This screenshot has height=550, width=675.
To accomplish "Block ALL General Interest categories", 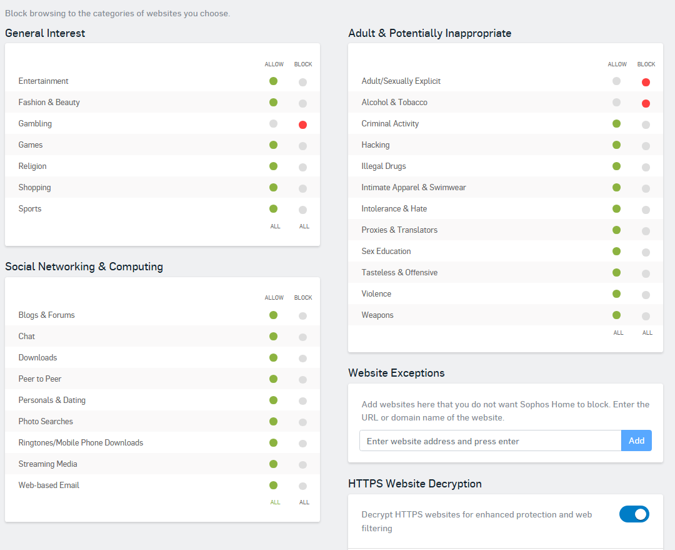I will (x=304, y=227).
